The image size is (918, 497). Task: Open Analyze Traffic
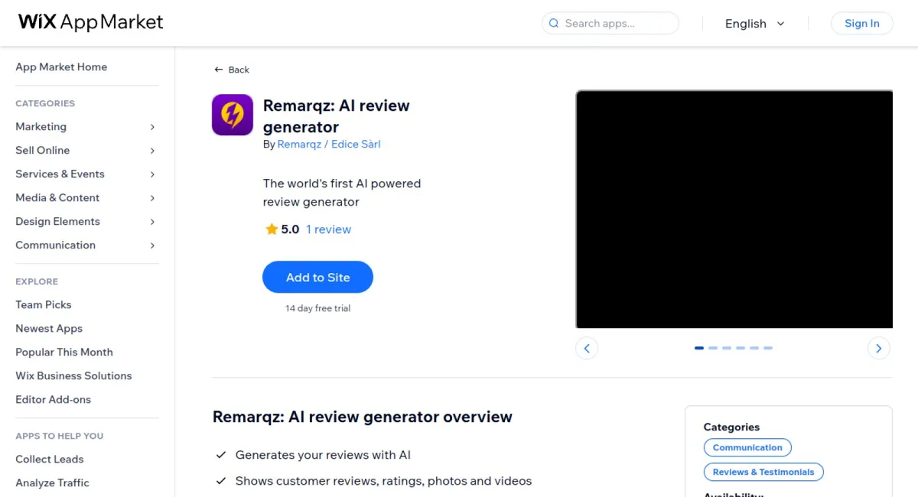(52, 482)
